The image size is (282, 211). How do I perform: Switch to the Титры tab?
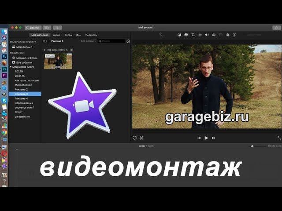(x=68, y=35)
